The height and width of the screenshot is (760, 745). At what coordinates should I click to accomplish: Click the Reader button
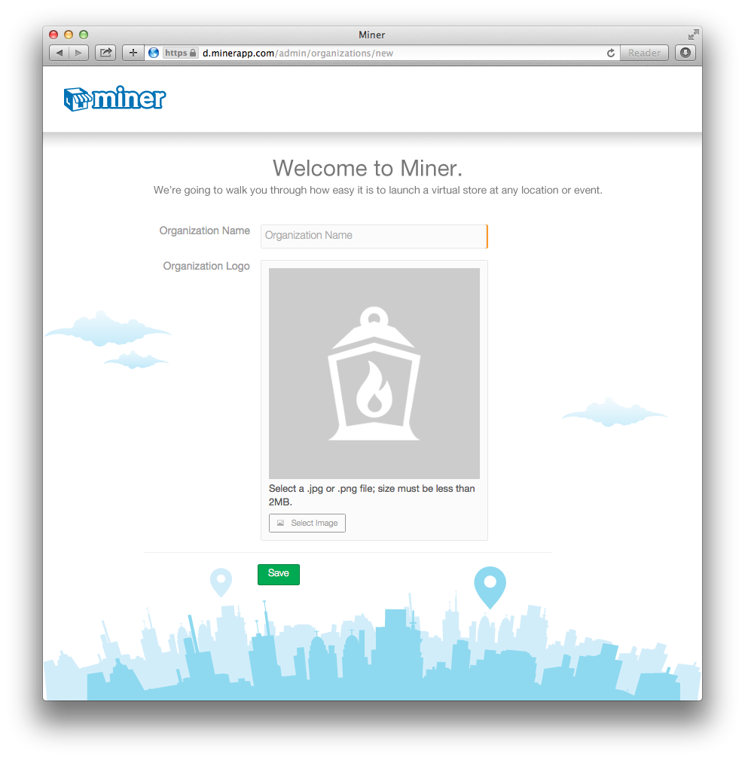(644, 53)
